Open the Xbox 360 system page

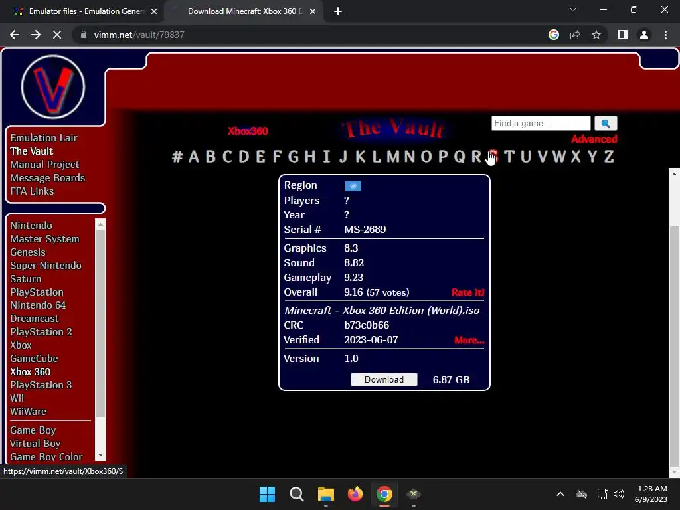[31, 372]
